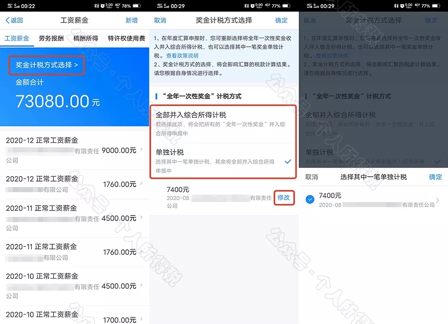Open 奖金计税方式选择 link on blue banner

(47, 65)
